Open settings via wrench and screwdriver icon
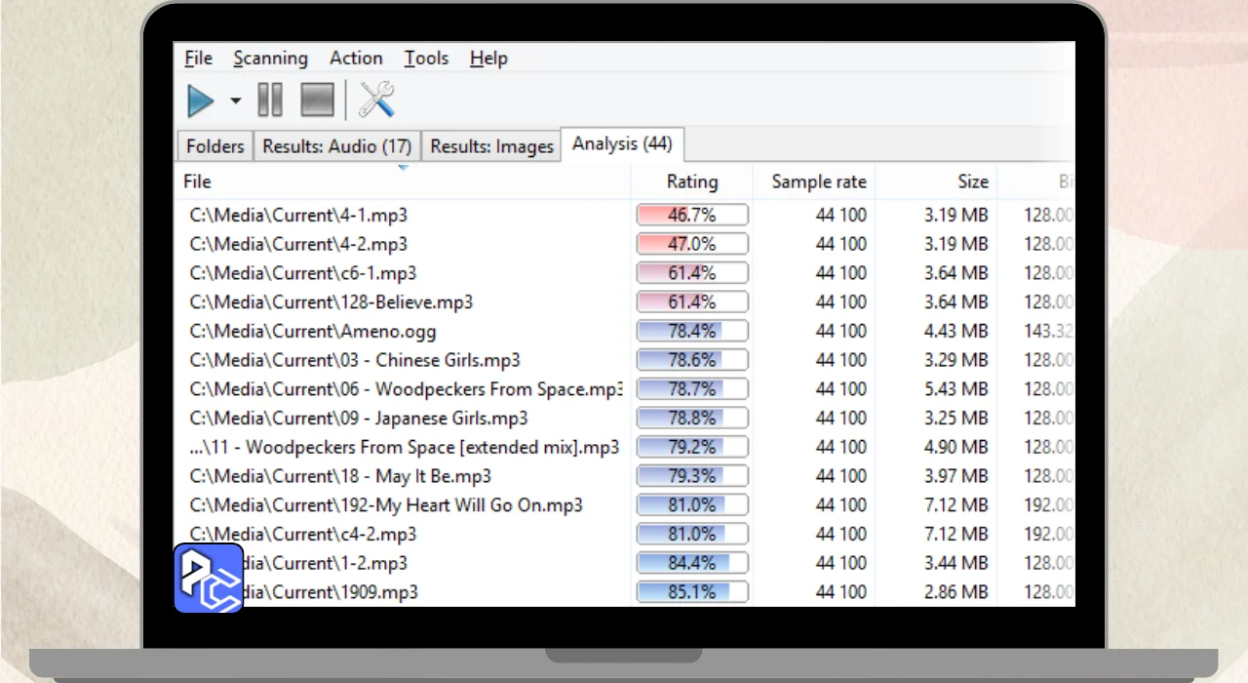The height and width of the screenshot is (683, 1248). [x=376, y=100]
